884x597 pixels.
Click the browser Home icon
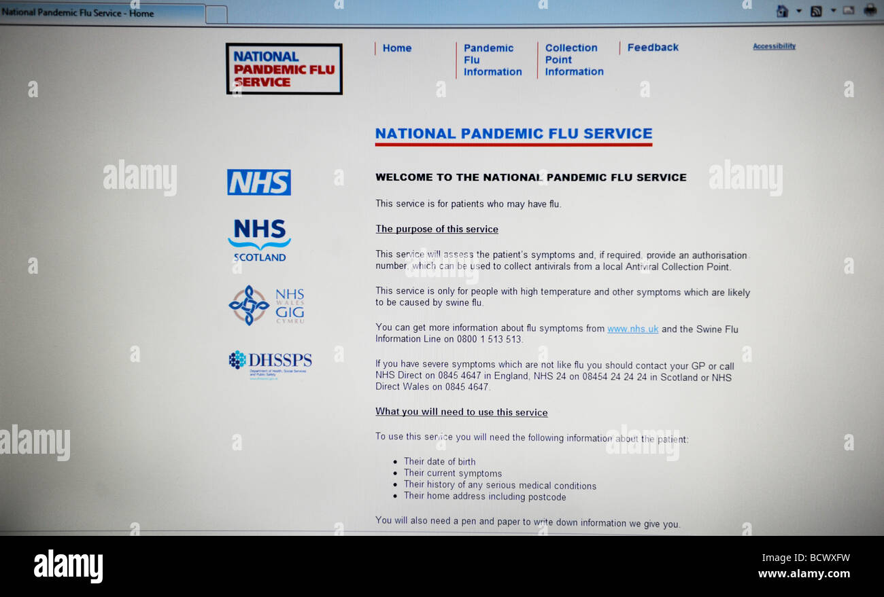782,11
